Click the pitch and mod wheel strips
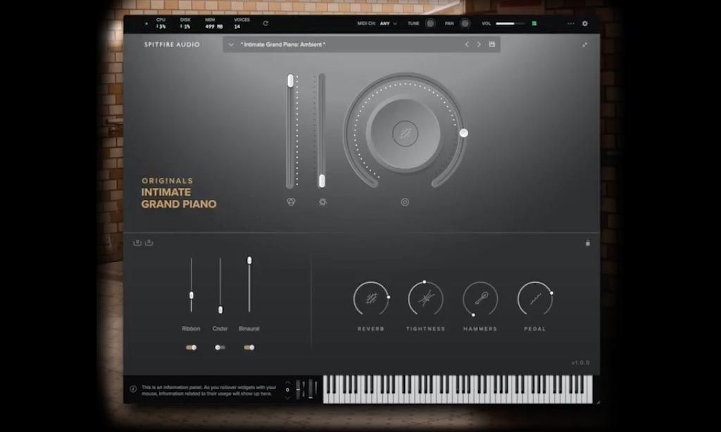The width and height of the screenshot is (721, 432). point(307,389)
